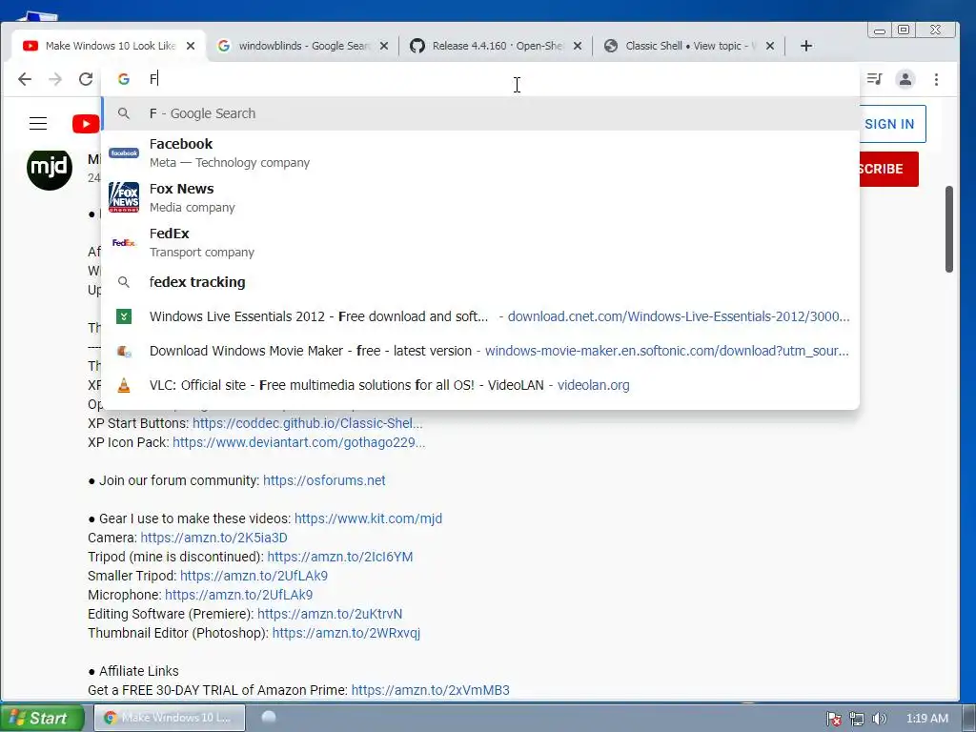Open the Thumbnail Editor amzn.to/2WRxvqj link
976x732 pixels.
346,633
